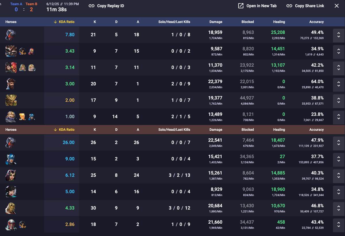Click top table Solo/Head/Last Kills header

pos(174,22)
